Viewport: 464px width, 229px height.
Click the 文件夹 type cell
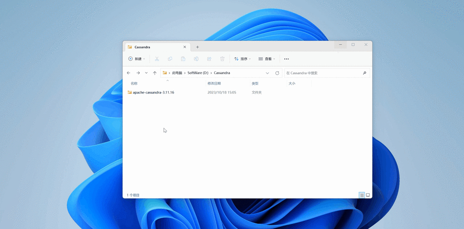[257, 93]
